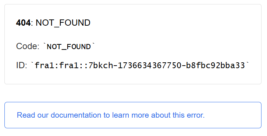Select the monospace NOT_FOUND code value
This screenshot has width=267, height=136.
(x=69, y=47)
